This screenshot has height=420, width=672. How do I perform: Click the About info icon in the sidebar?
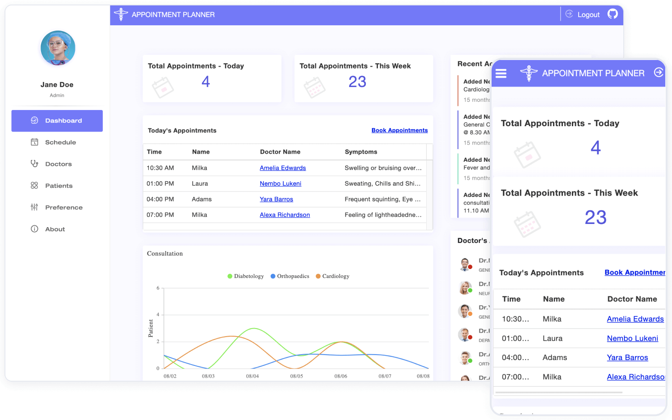coord(34,228)
